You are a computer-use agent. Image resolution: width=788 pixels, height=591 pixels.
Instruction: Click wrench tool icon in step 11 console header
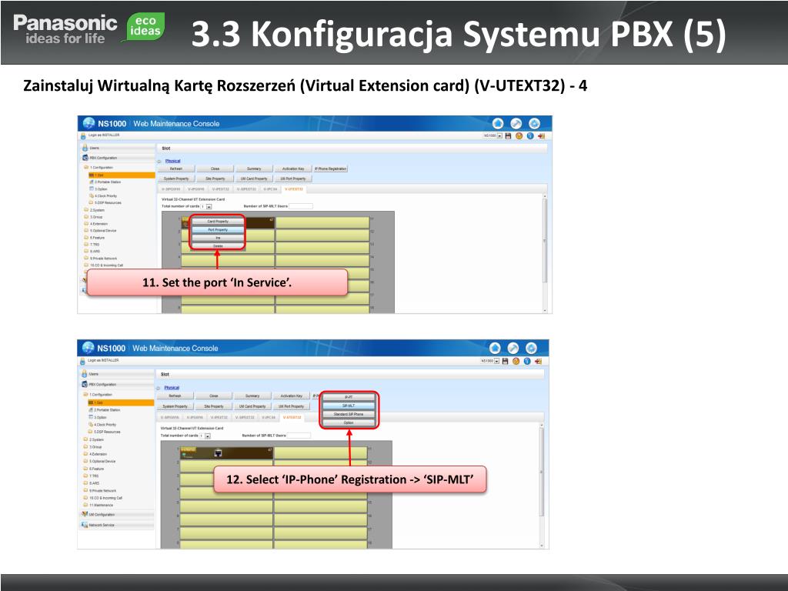click(x=516, y=124)
